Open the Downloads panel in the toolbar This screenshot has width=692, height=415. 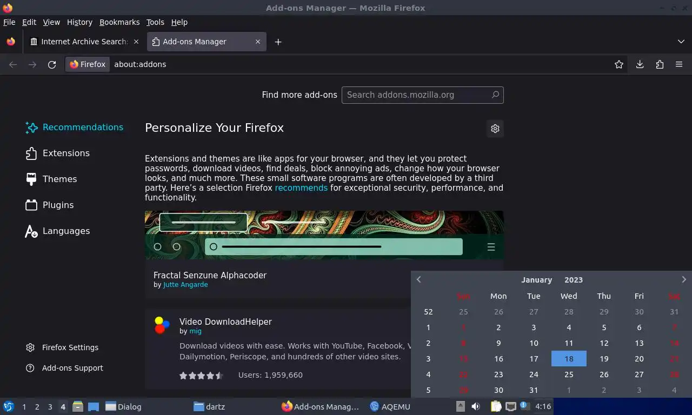tap(640, 64)
